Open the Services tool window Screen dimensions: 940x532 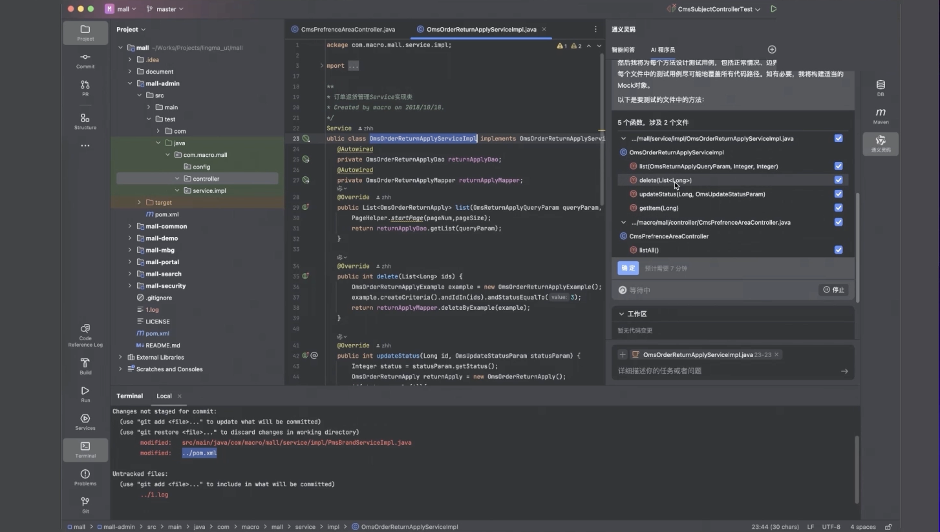[85, 422]
